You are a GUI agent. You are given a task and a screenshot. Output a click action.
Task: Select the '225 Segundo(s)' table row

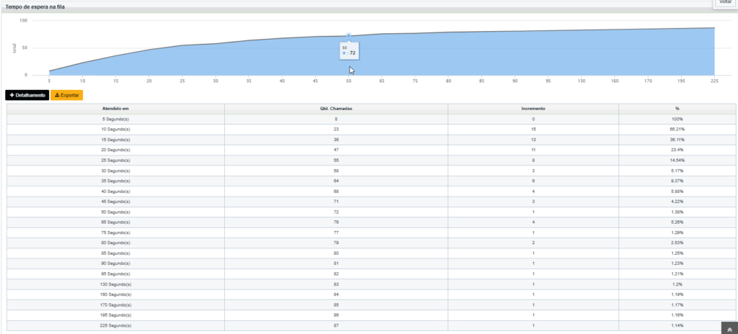(x=371, y=325)
